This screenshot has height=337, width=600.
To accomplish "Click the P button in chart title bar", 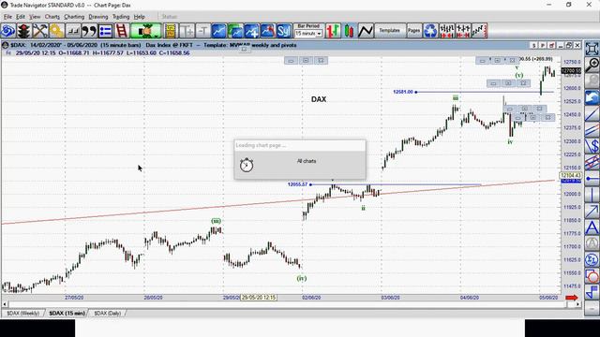I will pyautogui.click(x=543, y=45).
